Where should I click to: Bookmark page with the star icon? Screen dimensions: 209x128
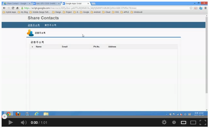pos(191,8)
